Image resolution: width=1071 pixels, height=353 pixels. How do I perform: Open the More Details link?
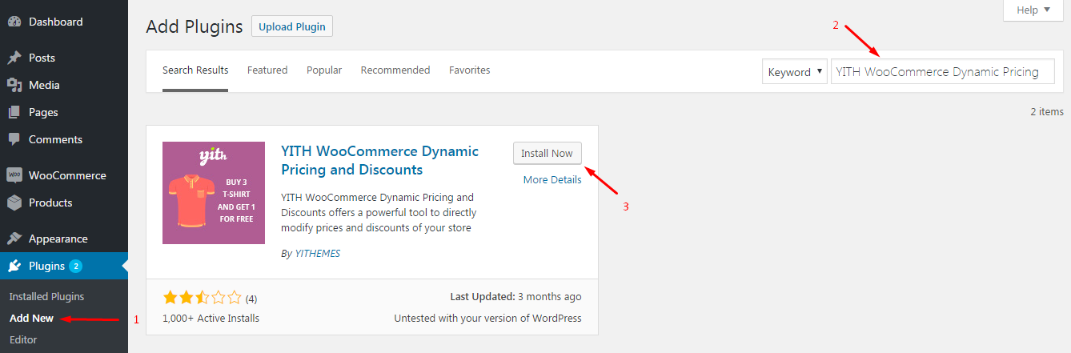click(552, 179)
